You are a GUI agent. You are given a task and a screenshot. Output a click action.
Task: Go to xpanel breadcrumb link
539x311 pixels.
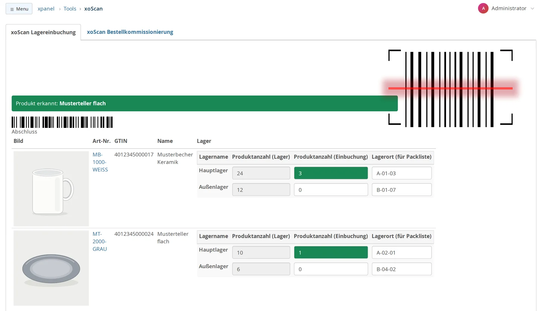pos(46,9)
